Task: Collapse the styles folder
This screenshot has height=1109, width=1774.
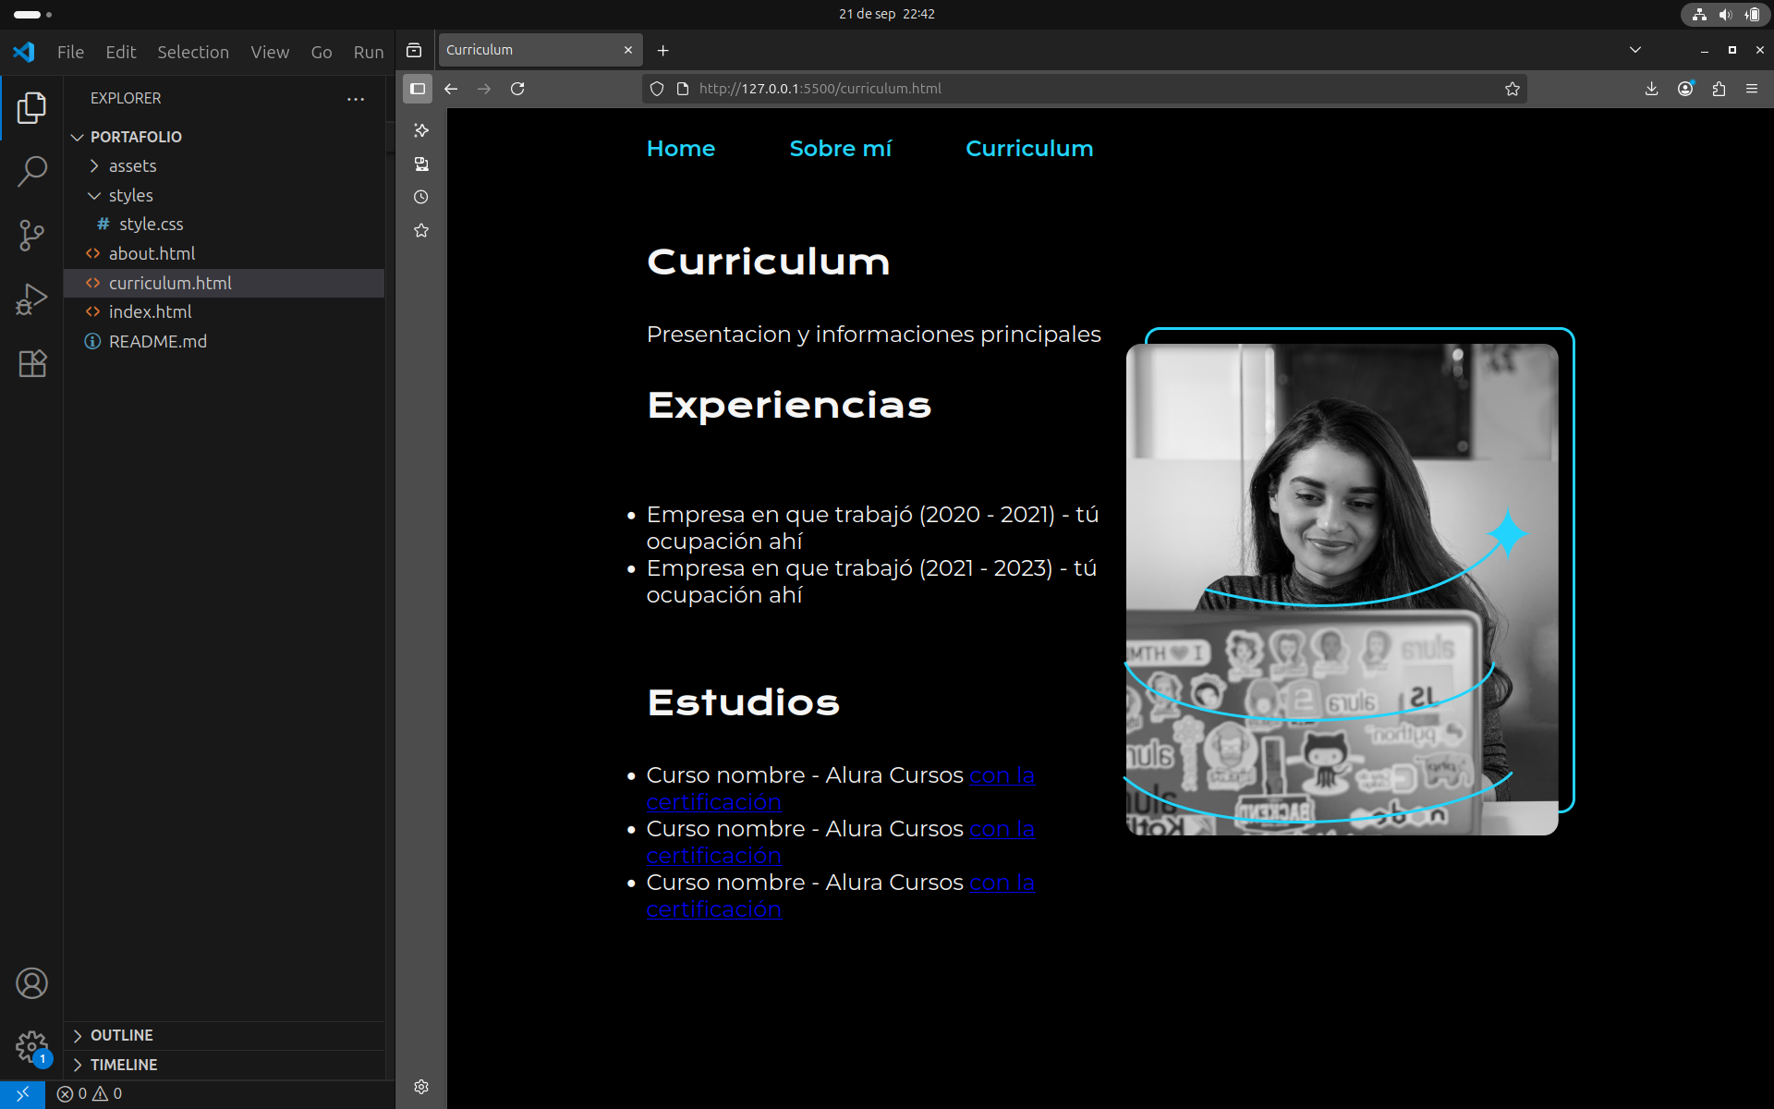Action: point(130,196)
